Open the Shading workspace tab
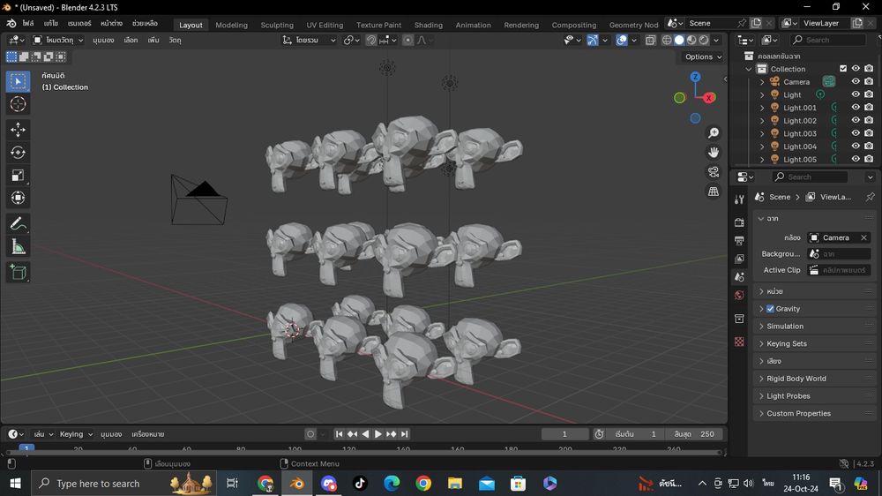The height and width of the screenshot is (496, 882). coord(428,25)
